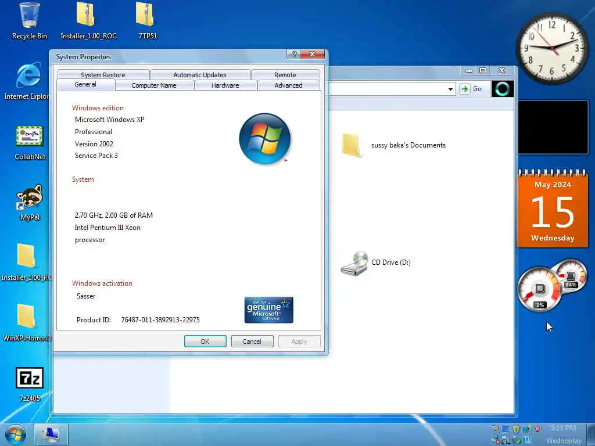The width and height of the screenshot is (595, 446).
Task: Click the 'Service Pack 3' line
Action: [x=96, y=156]
